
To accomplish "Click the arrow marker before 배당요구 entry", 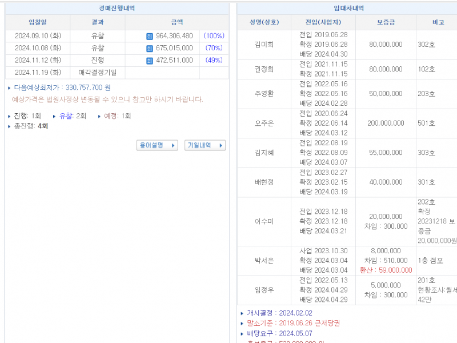I will coord(242,333).
